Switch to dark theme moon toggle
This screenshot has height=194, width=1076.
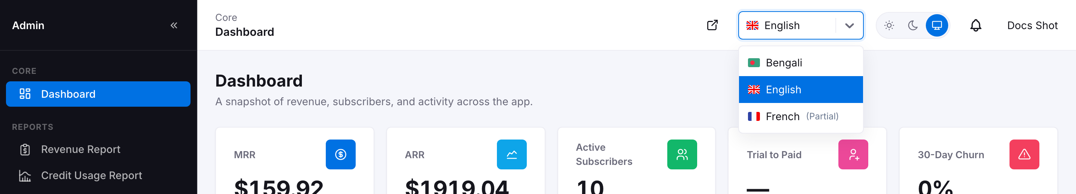click(x=913, y=25)
